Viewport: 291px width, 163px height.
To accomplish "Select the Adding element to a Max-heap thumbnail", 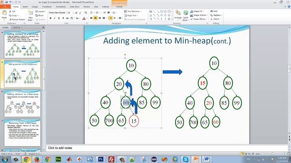I will click(22, 104).
